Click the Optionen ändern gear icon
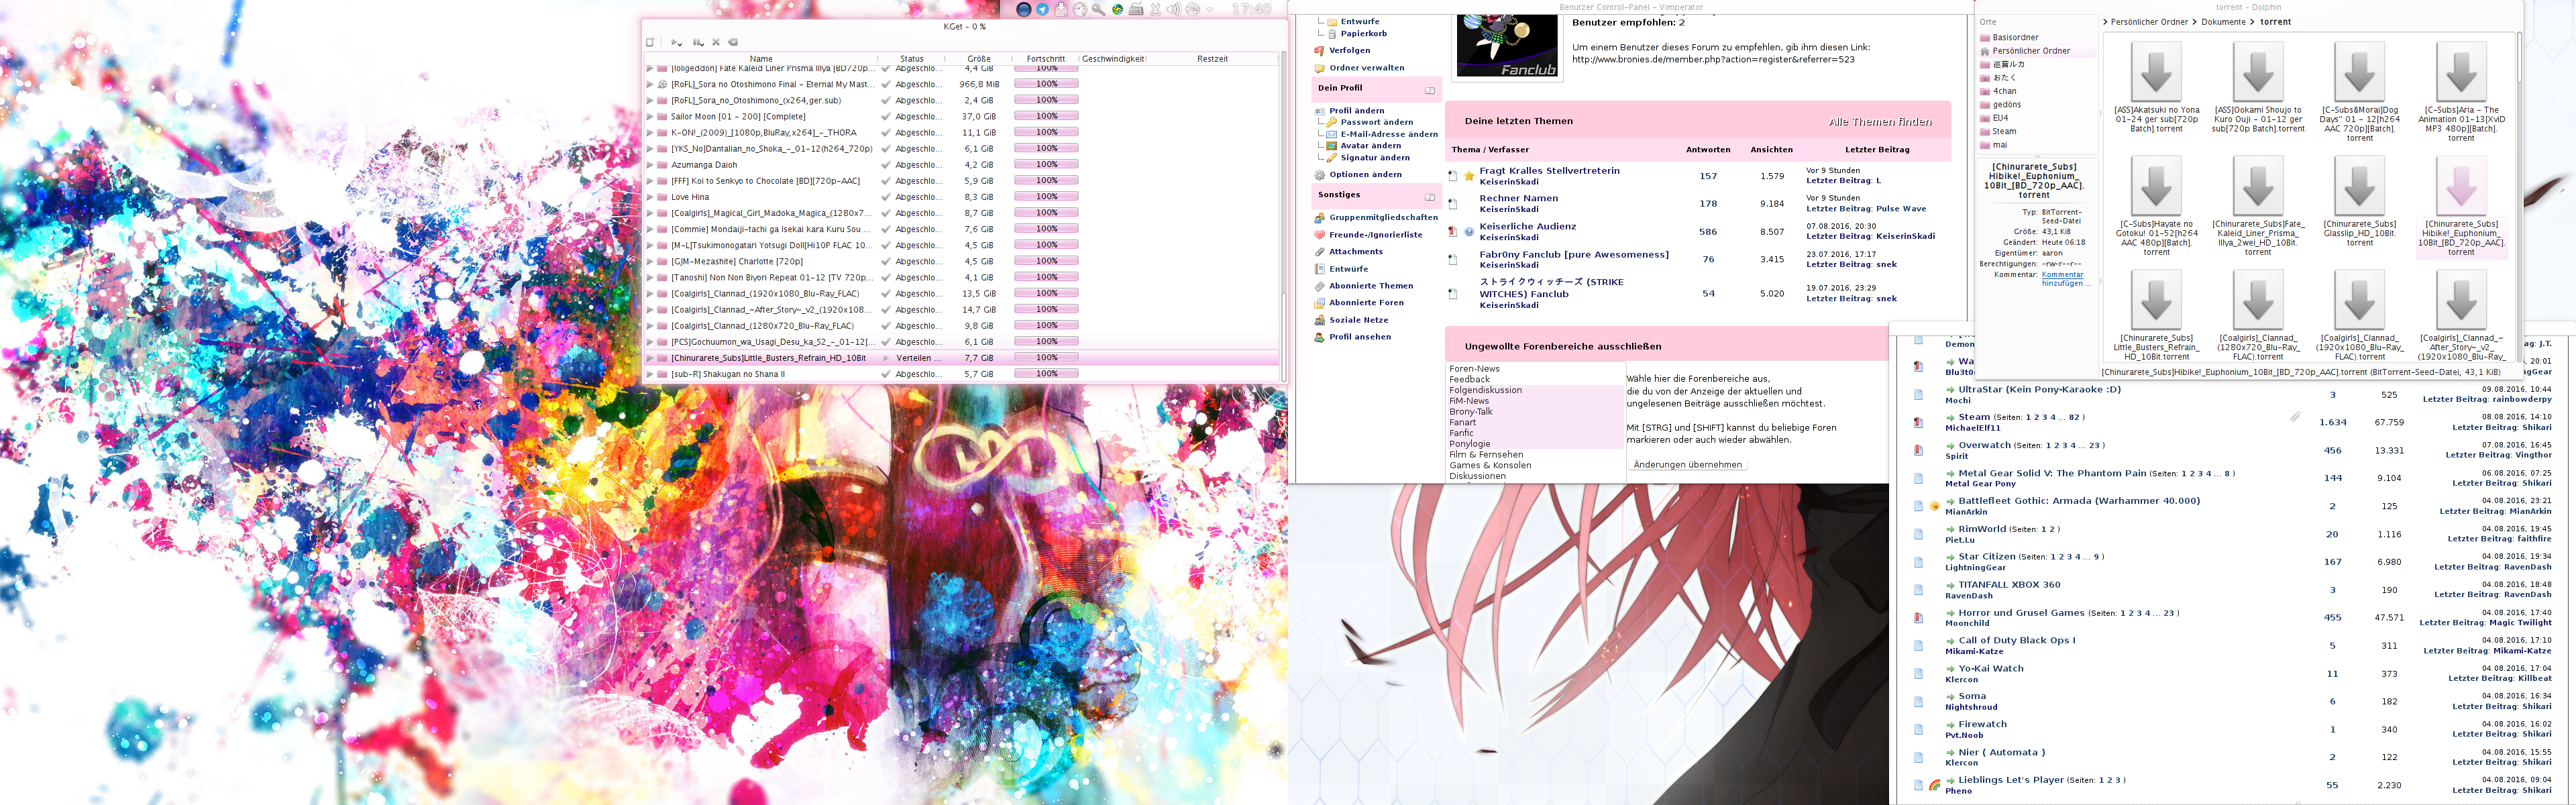 (x=1319, y=175)
